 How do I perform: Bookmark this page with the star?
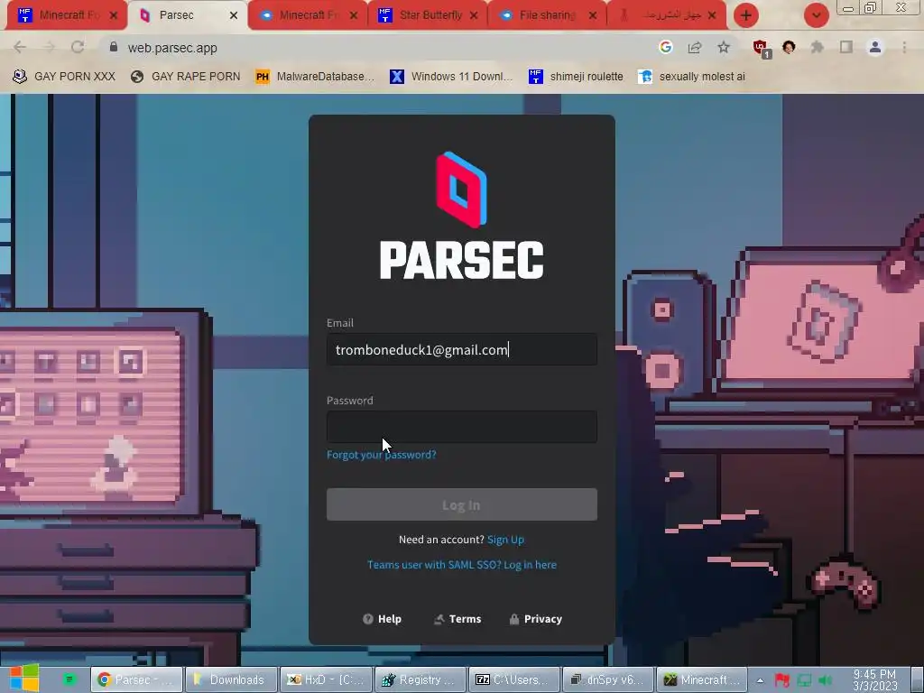tap(724, 47)
